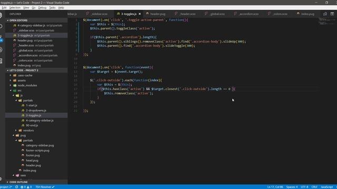Click the git branch name in status bar
This screenshot has height=189, width=337.
(x=6, y=187)
